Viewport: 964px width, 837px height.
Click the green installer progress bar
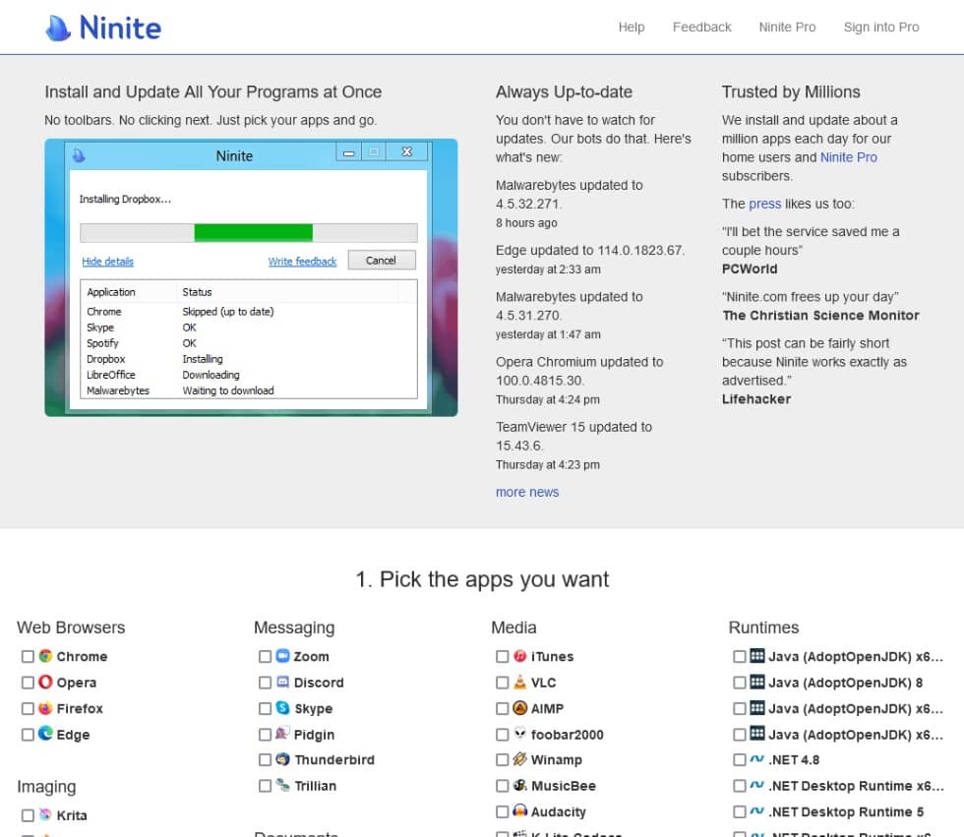254,232
